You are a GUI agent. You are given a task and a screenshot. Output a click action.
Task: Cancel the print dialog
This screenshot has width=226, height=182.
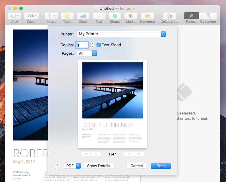point(137,166)
